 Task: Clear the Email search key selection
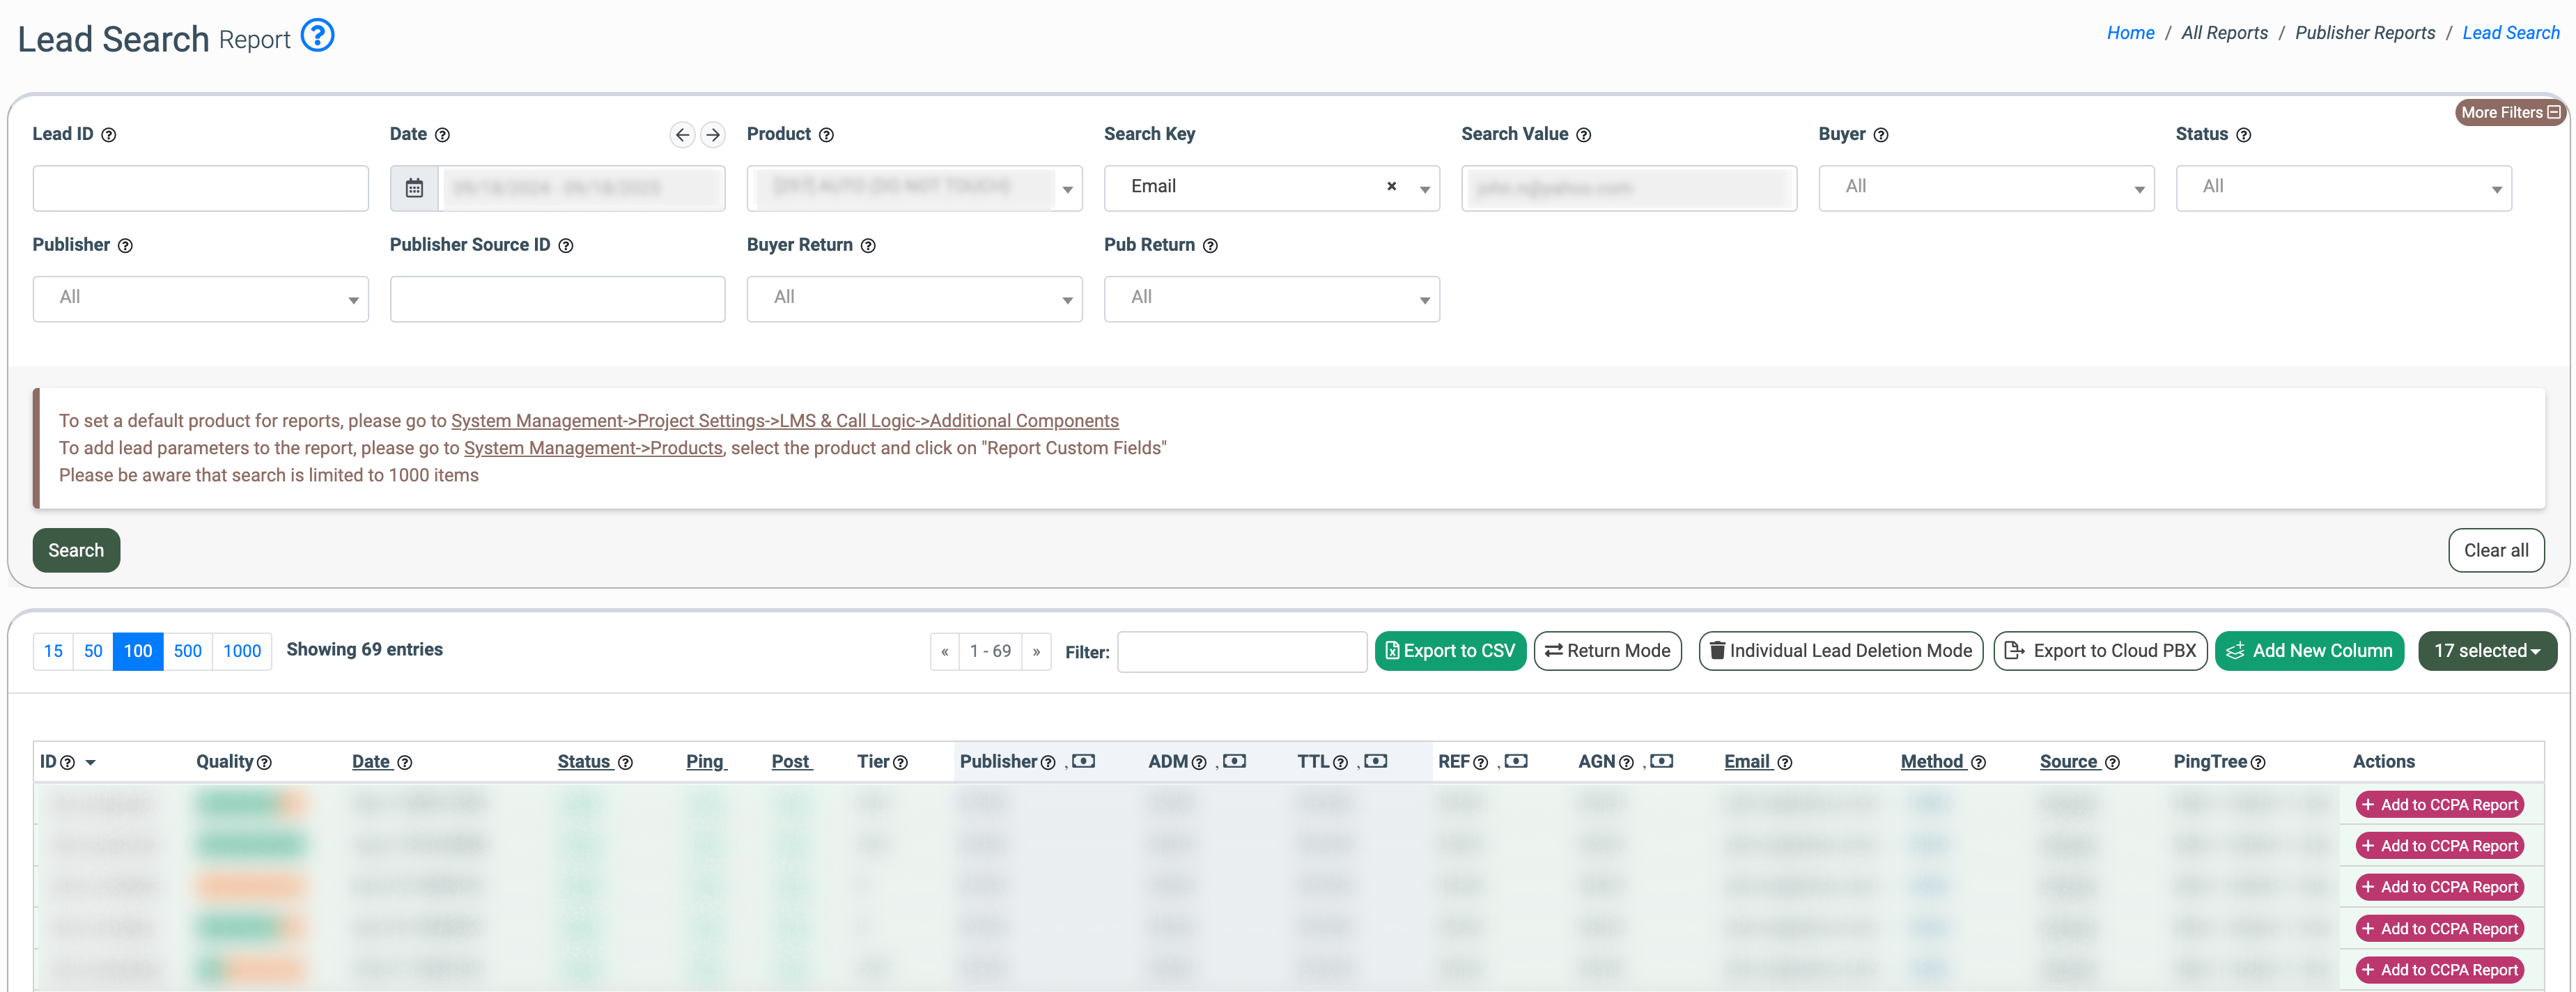click(x=1391, y=186)
